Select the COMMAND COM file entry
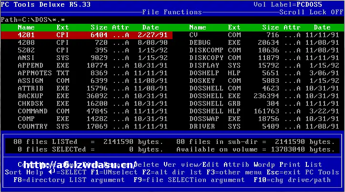345x192 pixels. pos(87,111)
